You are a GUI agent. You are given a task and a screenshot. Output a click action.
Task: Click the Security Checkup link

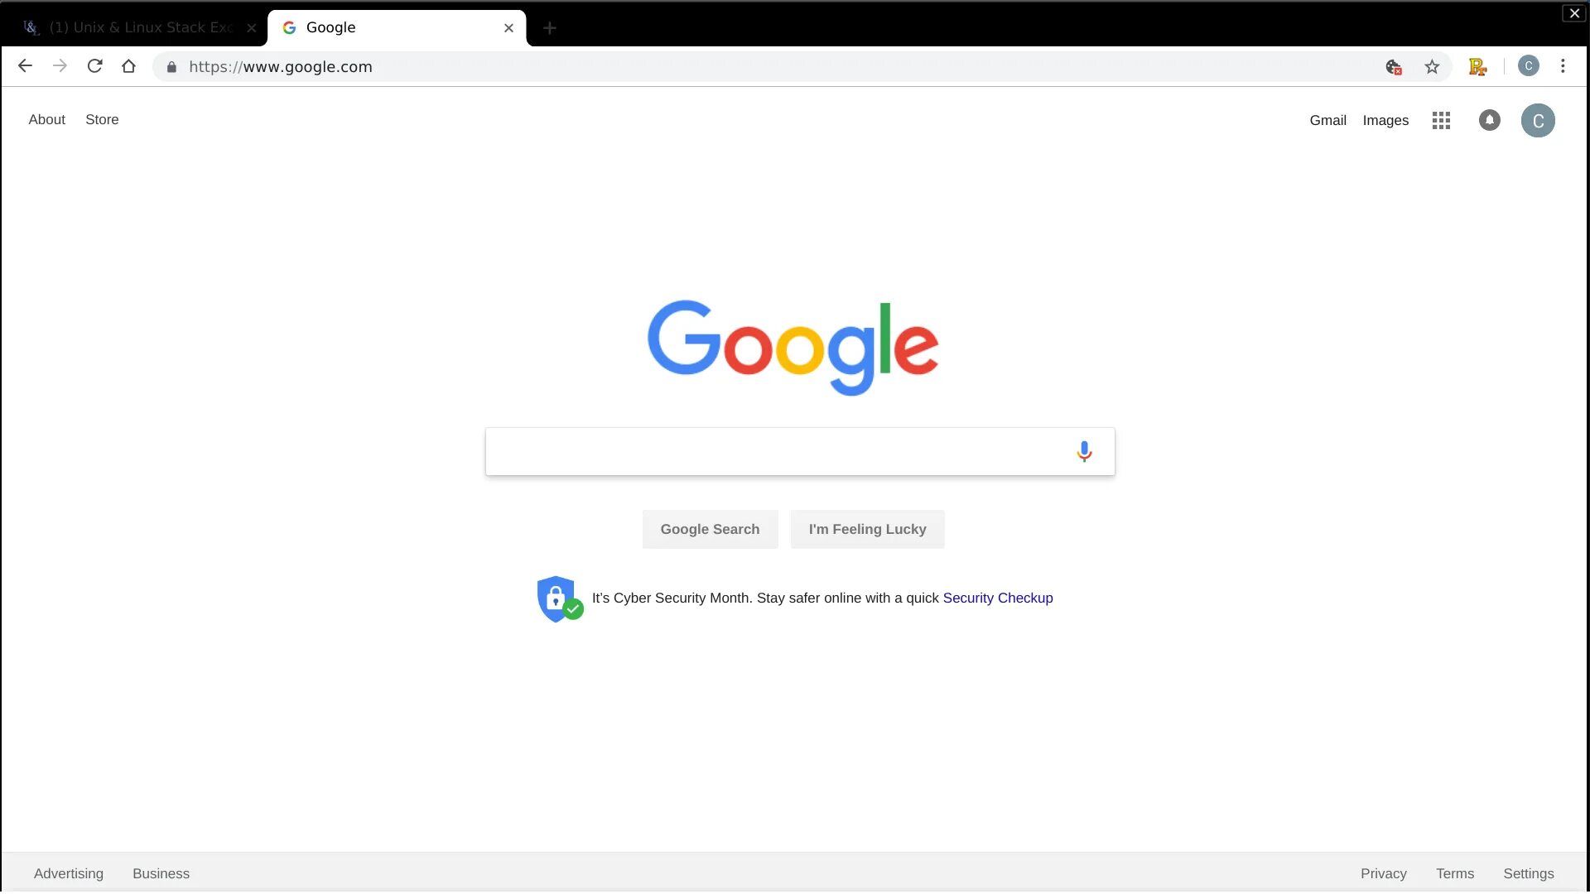[997, 597]
